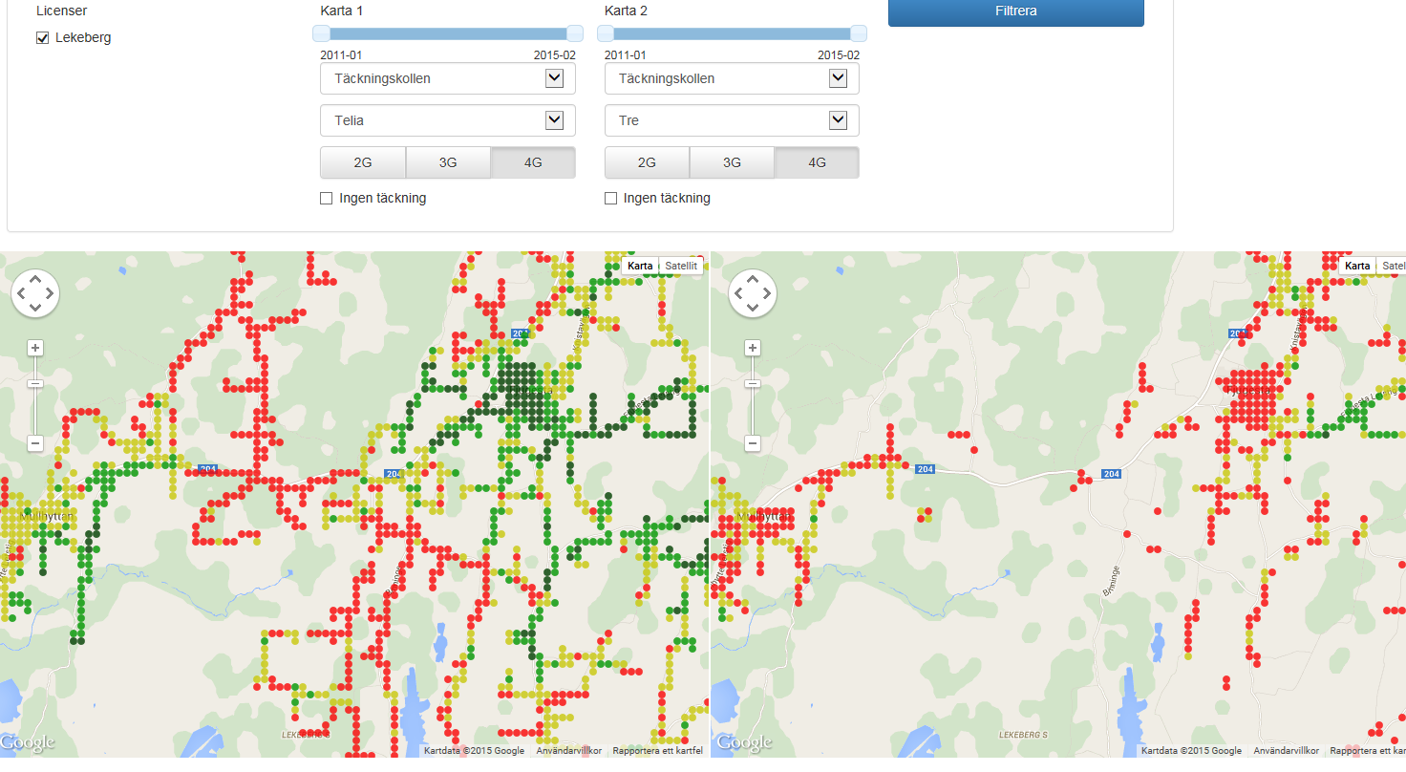Click the Karta 2 label

point(626,11)
